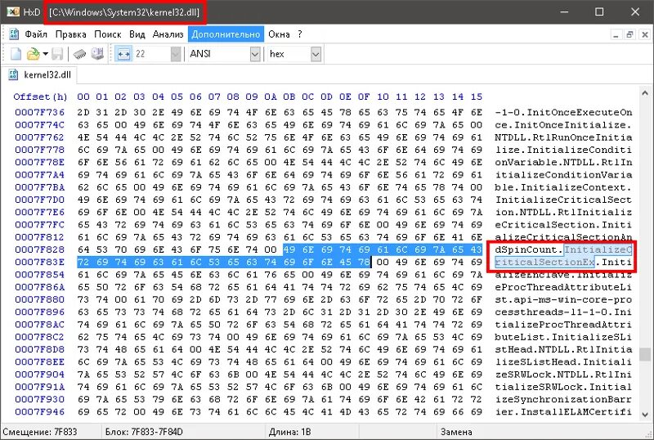Click decoded text 'onVariable.NTDLL.RtlIn'
654x440 pixels.
563,162
